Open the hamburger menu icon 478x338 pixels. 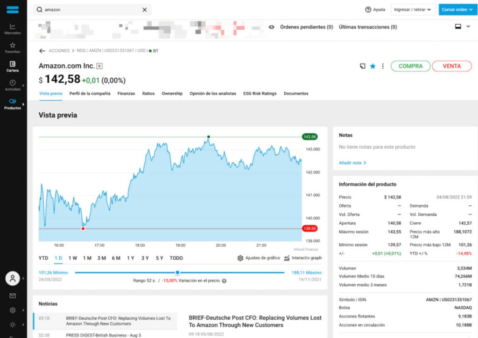coord(13,10)
